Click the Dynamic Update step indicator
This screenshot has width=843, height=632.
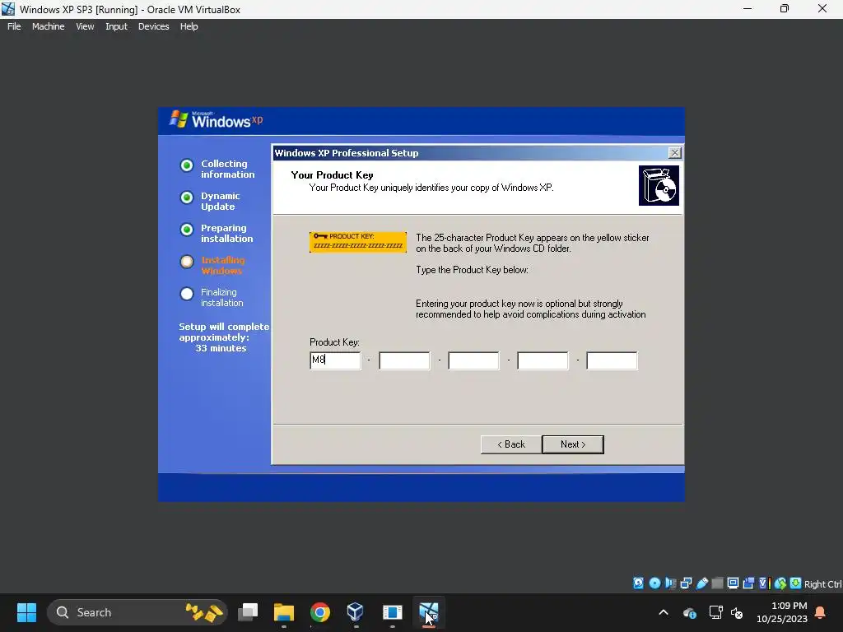click(187, 197)
